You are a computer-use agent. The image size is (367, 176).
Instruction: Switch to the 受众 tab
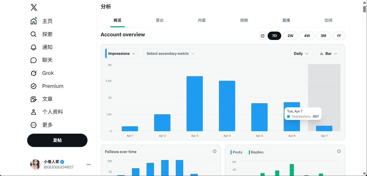coord(160,20)
